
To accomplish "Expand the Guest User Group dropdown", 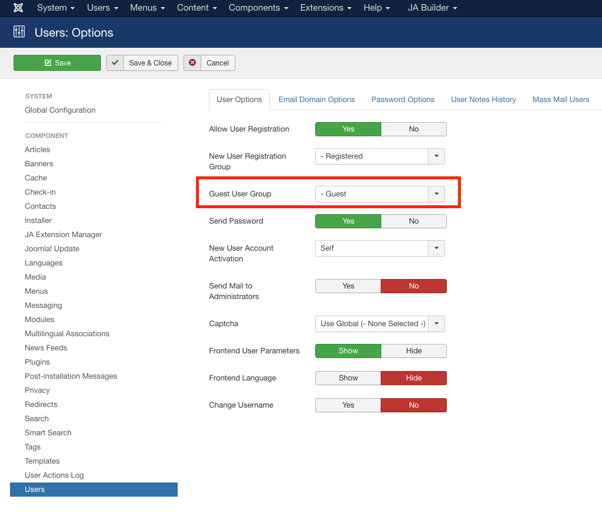I will (x=436, y=194).
